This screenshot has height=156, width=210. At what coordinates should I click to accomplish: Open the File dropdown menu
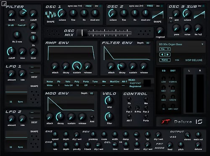point(165,49)
